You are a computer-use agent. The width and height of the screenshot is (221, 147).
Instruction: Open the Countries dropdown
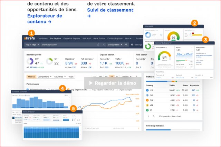click(60, 77)
